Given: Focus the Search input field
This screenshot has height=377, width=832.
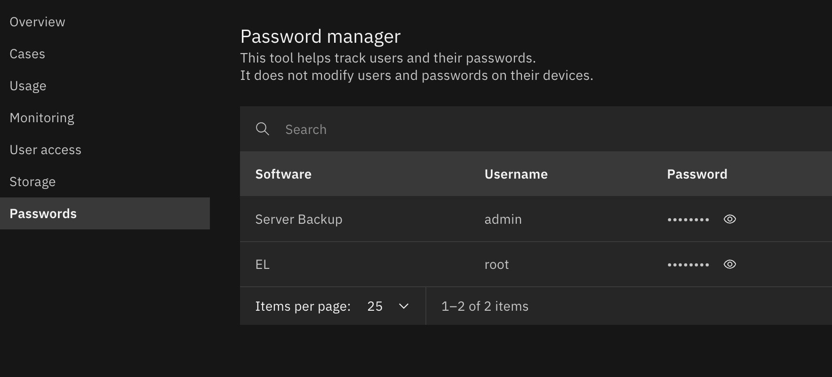Looking at the screenshot, I should click(424, 129).
